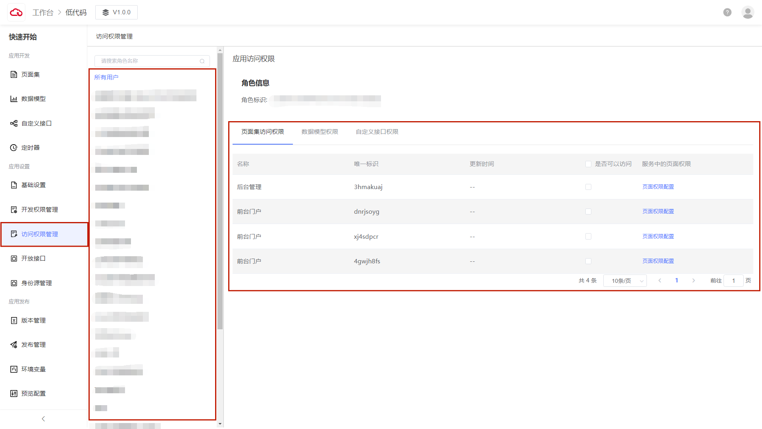The image size is (762, 429).
Task: Go to previous page arrow
Action: point(660,280)
